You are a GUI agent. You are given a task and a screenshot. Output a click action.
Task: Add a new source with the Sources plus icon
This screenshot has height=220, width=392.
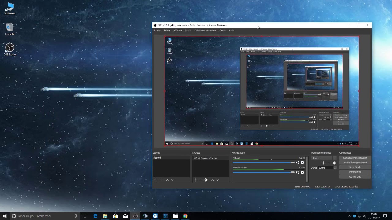coord(195,180)
